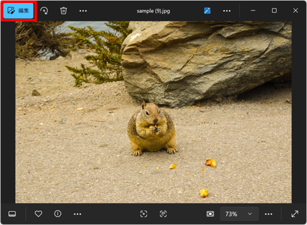Open the ellipsis menu right of zoom
The width and height of the screenshot is (307, 225).
point(268,214)
